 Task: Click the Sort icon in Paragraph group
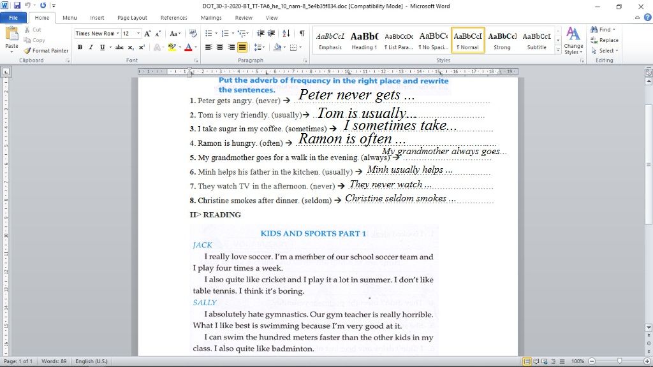(286, 33)
